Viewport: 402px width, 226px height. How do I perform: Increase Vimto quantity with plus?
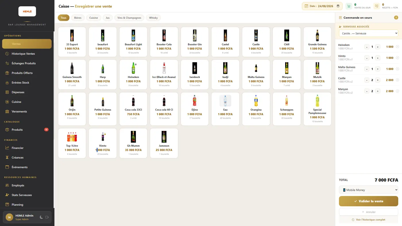point(378,58)
